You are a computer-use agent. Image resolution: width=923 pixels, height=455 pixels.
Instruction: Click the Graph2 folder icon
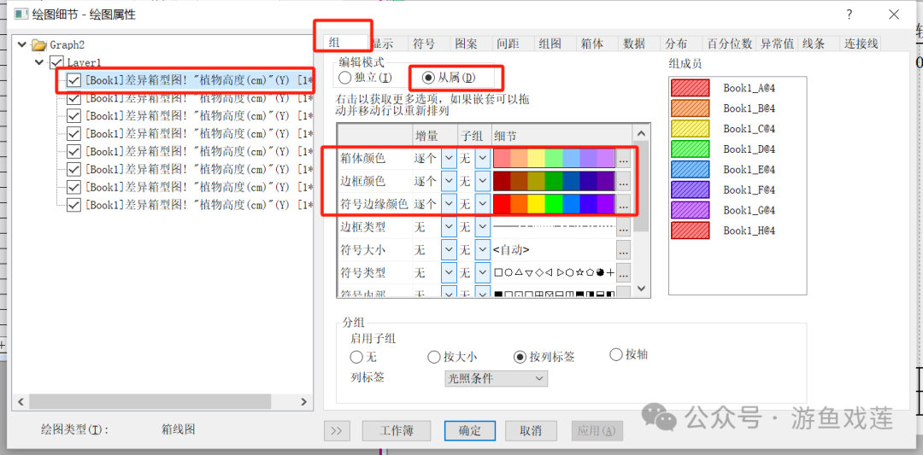(x=38, y=44)
